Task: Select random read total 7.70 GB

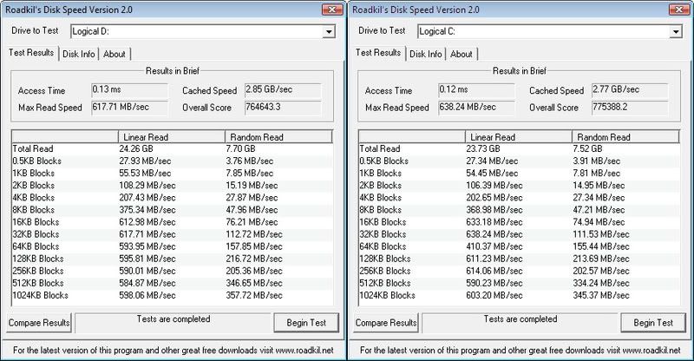Action: 240,149
